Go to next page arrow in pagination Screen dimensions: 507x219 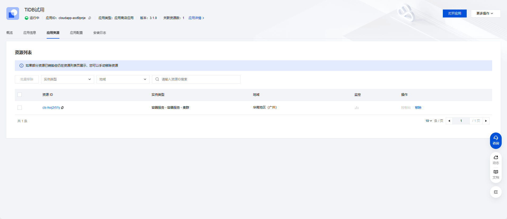pyautogui.click(x=486, y=121)
